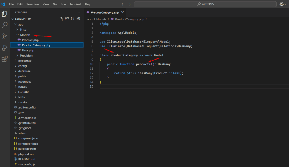Expand the Providers folder
Viewport: 289px width, 167px height.
26,56
